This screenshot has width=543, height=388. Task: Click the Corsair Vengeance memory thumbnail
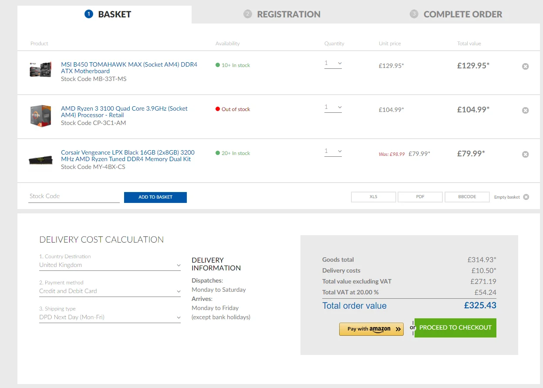pos(41,160)
